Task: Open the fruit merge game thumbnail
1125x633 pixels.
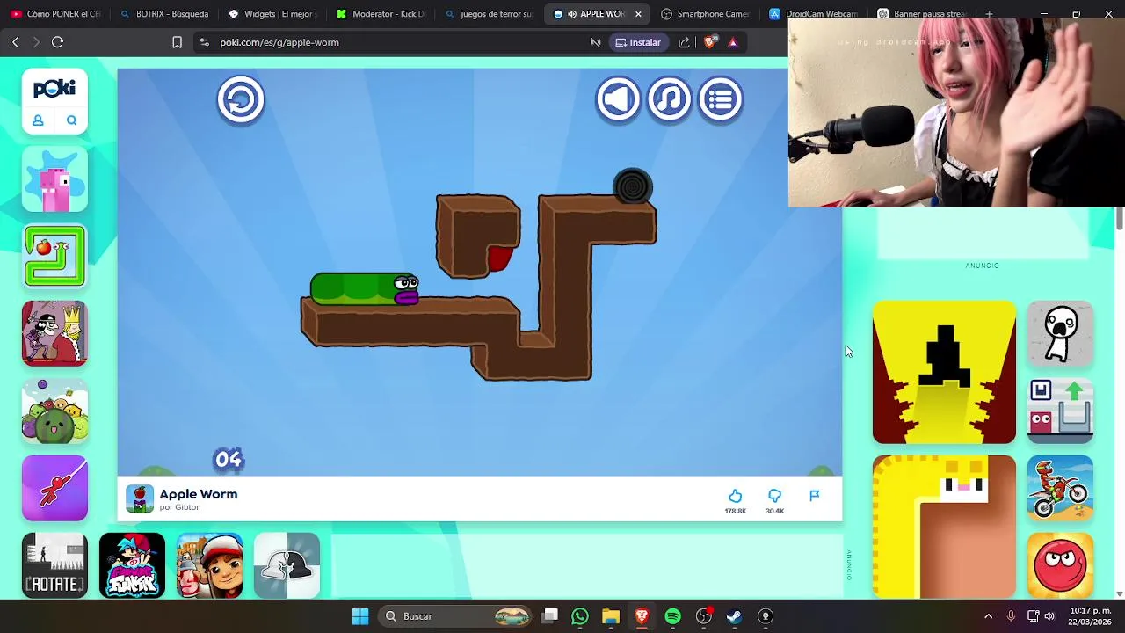Action: (54, 411)
